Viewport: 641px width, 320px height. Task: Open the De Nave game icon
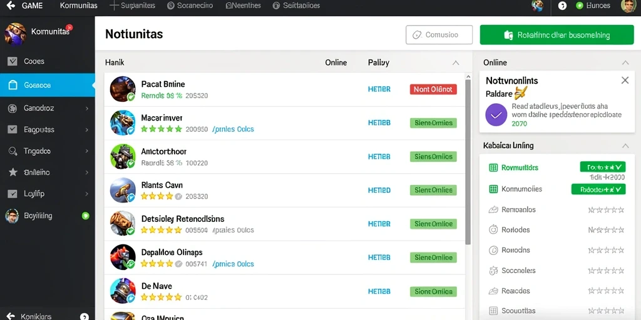click(123, 291)
